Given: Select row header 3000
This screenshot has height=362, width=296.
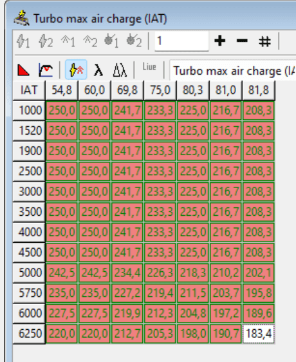Looking at the screenshot, I should [x=29, y=191].
